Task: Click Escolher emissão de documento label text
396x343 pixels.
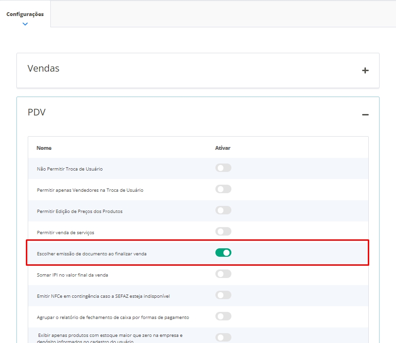Action: 92,254
